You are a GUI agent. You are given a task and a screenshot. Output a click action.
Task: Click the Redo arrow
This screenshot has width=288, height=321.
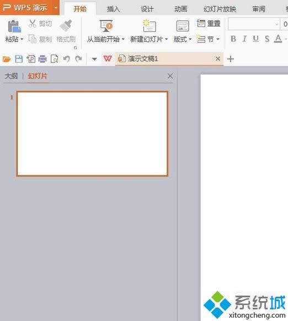tap(78, 59)
